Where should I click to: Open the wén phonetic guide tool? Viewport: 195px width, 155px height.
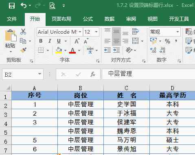90,50
